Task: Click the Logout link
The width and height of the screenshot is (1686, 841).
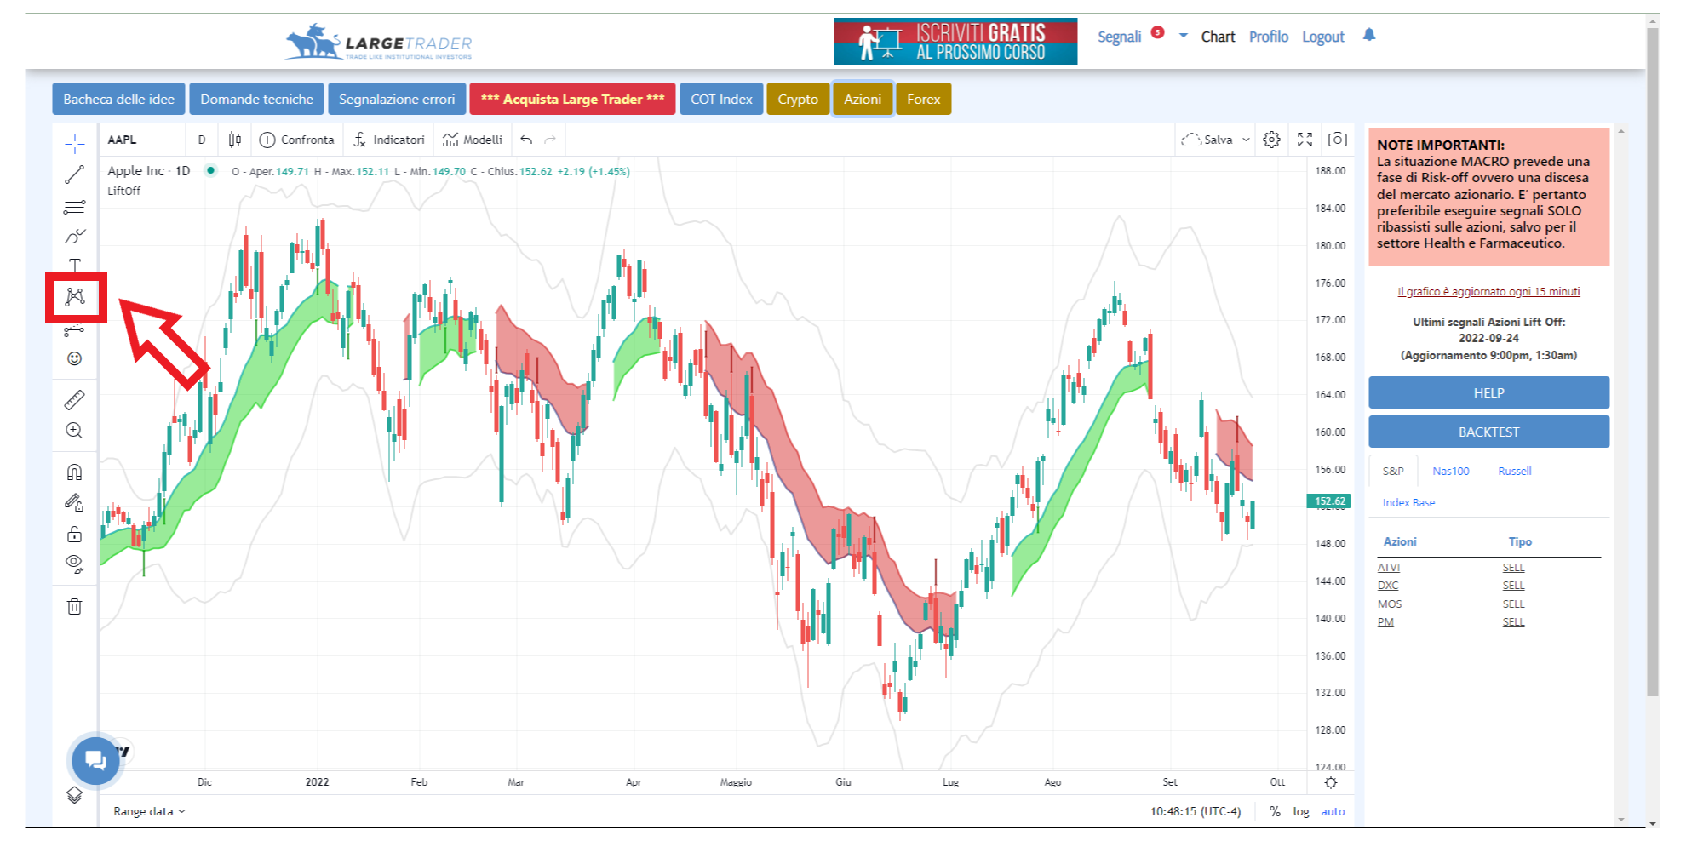Action: [1323, 37]
